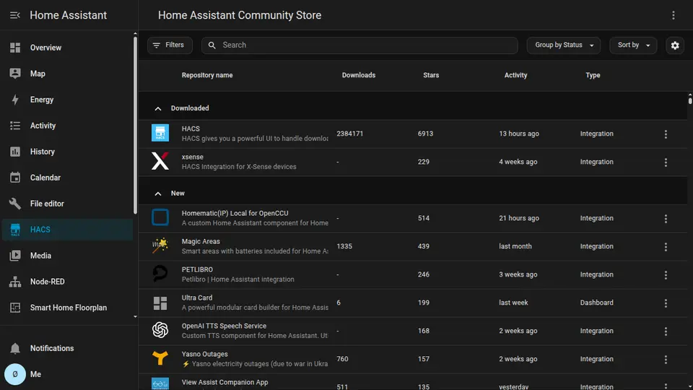Open the Group by Status dropdown
The image size is (693, 390).
click(564, 45)
